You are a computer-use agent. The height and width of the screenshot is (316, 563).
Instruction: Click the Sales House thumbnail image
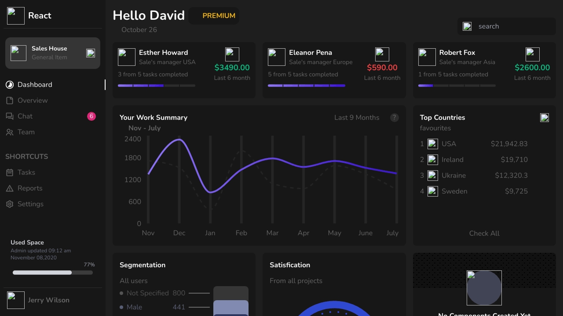[x=18, y=53]
